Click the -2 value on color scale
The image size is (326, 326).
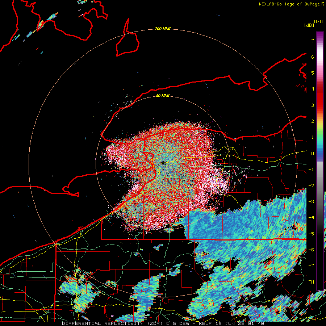(x=311, y=186)
